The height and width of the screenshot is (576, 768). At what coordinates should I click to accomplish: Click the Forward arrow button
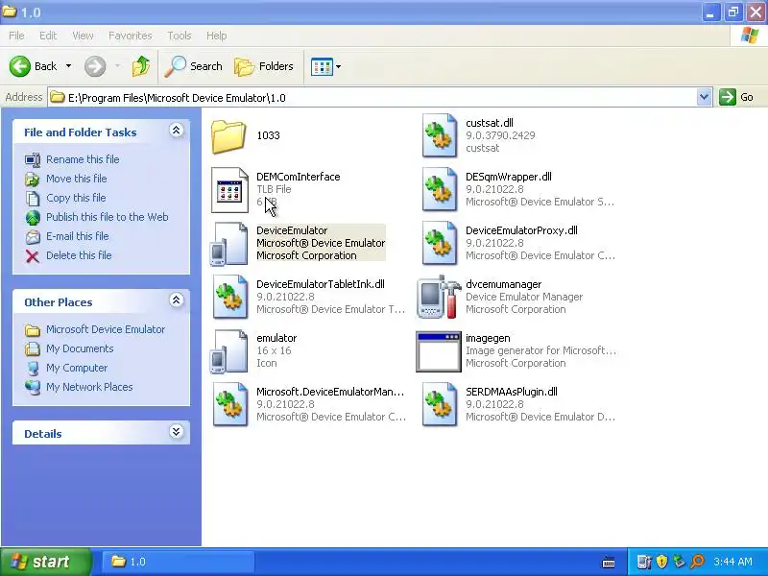coord(95,66)
